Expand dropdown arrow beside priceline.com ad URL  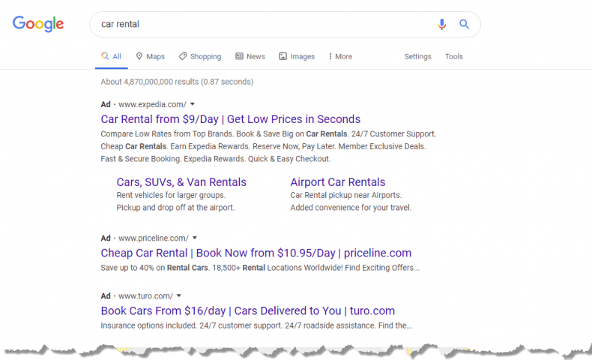coord(195,238)
